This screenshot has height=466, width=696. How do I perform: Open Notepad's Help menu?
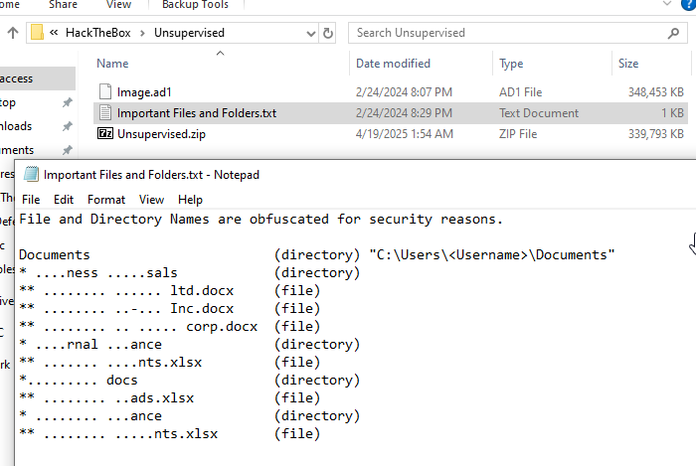190,200
